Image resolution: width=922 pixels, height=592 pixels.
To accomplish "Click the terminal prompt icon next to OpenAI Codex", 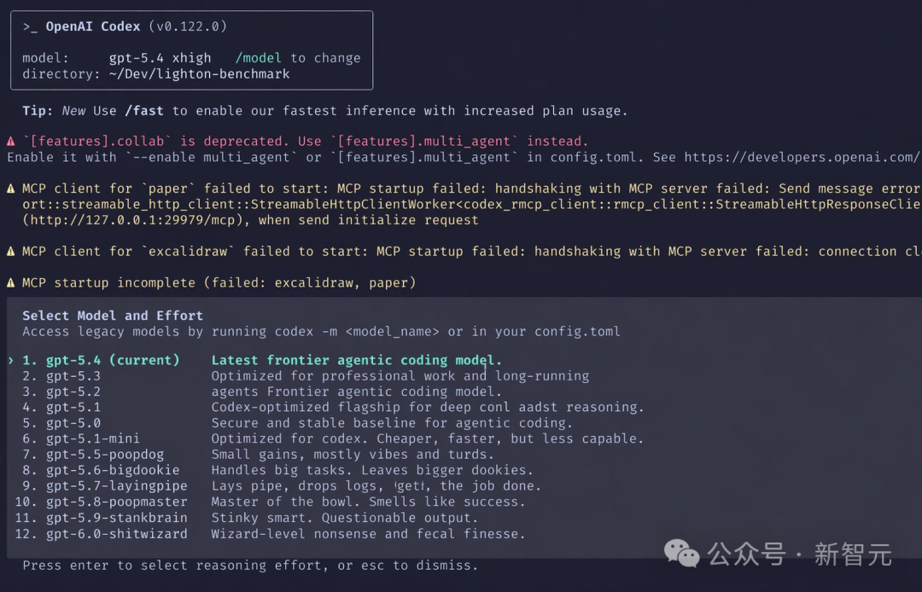I will 32,26.
